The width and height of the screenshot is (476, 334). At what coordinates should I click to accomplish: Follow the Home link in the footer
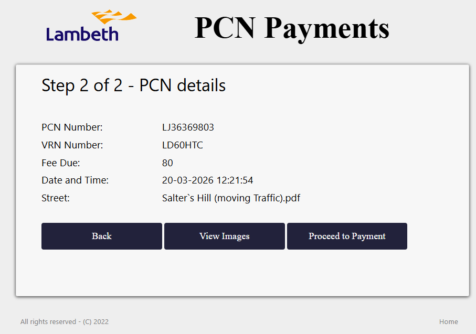click(448, 321)
